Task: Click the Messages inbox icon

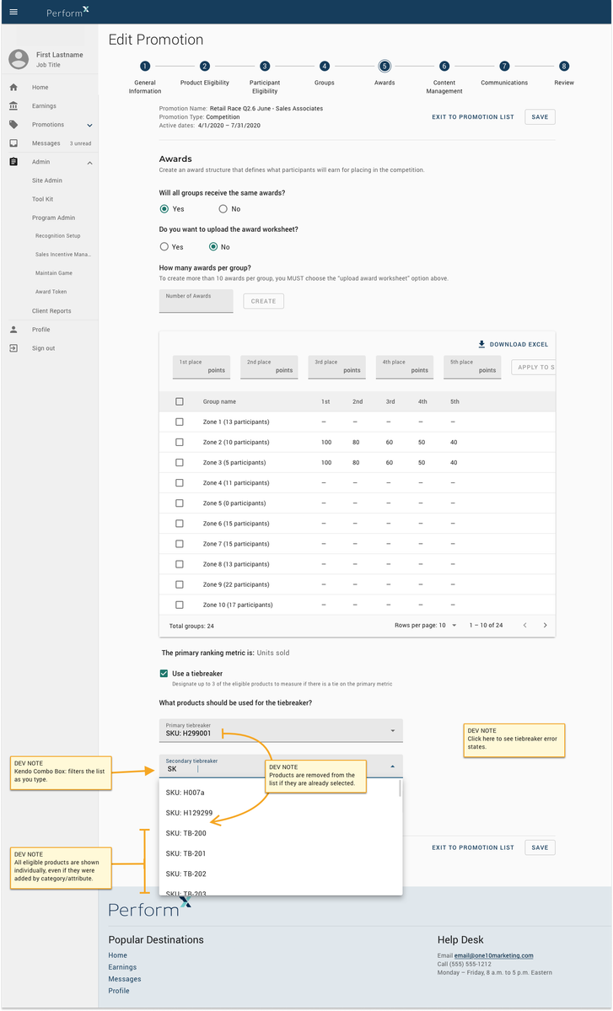Action: pos(13,143)
